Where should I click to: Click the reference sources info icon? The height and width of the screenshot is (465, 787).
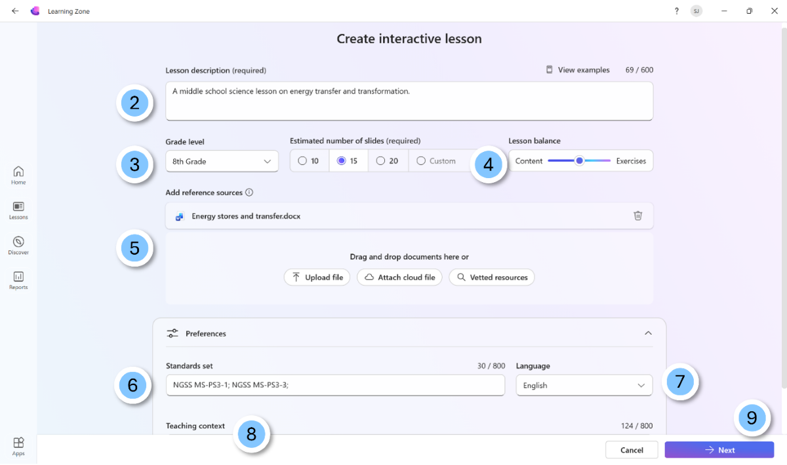249,193
